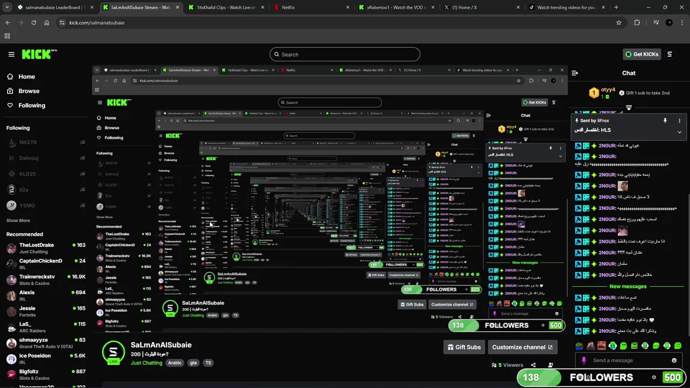
Task: Collapse the Chat panel with arrow icon
Action: coord(575,73)
